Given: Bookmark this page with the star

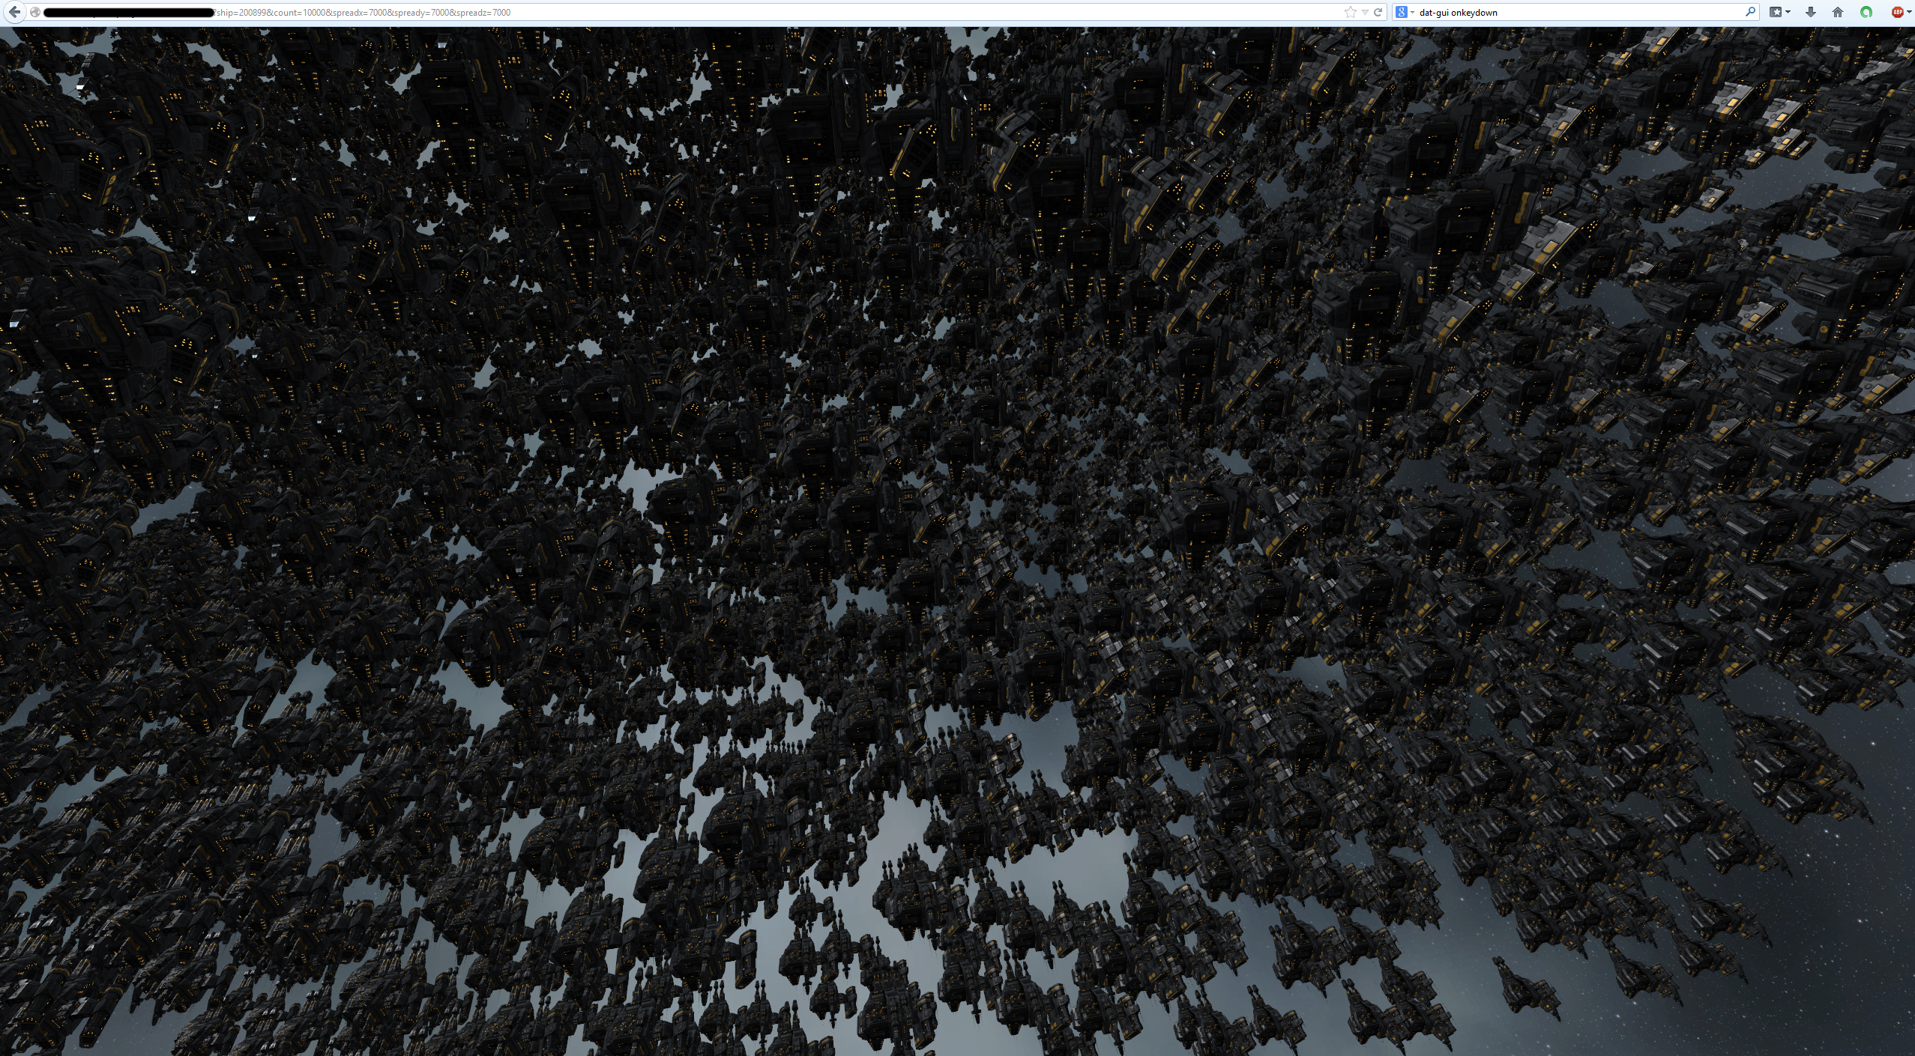Looking at the screenshot, I should click(1350, 12).
